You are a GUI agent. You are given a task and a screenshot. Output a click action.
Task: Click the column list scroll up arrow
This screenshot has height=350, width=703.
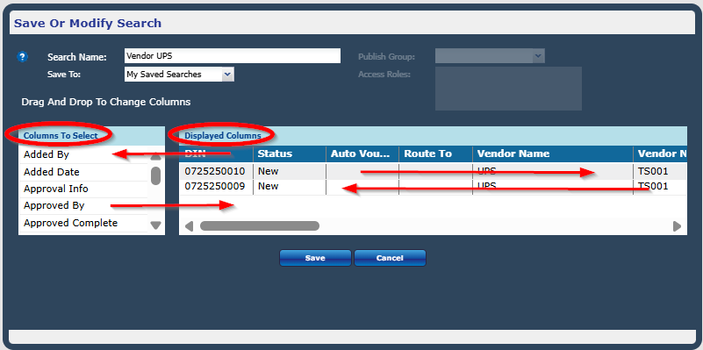coord(155,157)
